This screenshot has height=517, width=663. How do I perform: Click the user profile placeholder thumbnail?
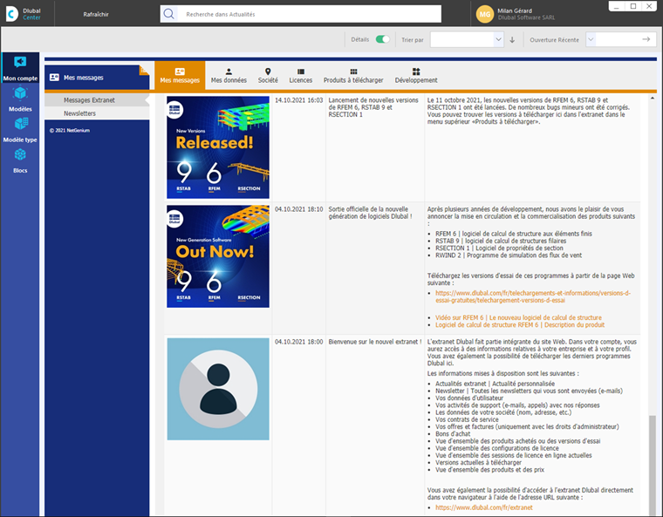[218, 389]
